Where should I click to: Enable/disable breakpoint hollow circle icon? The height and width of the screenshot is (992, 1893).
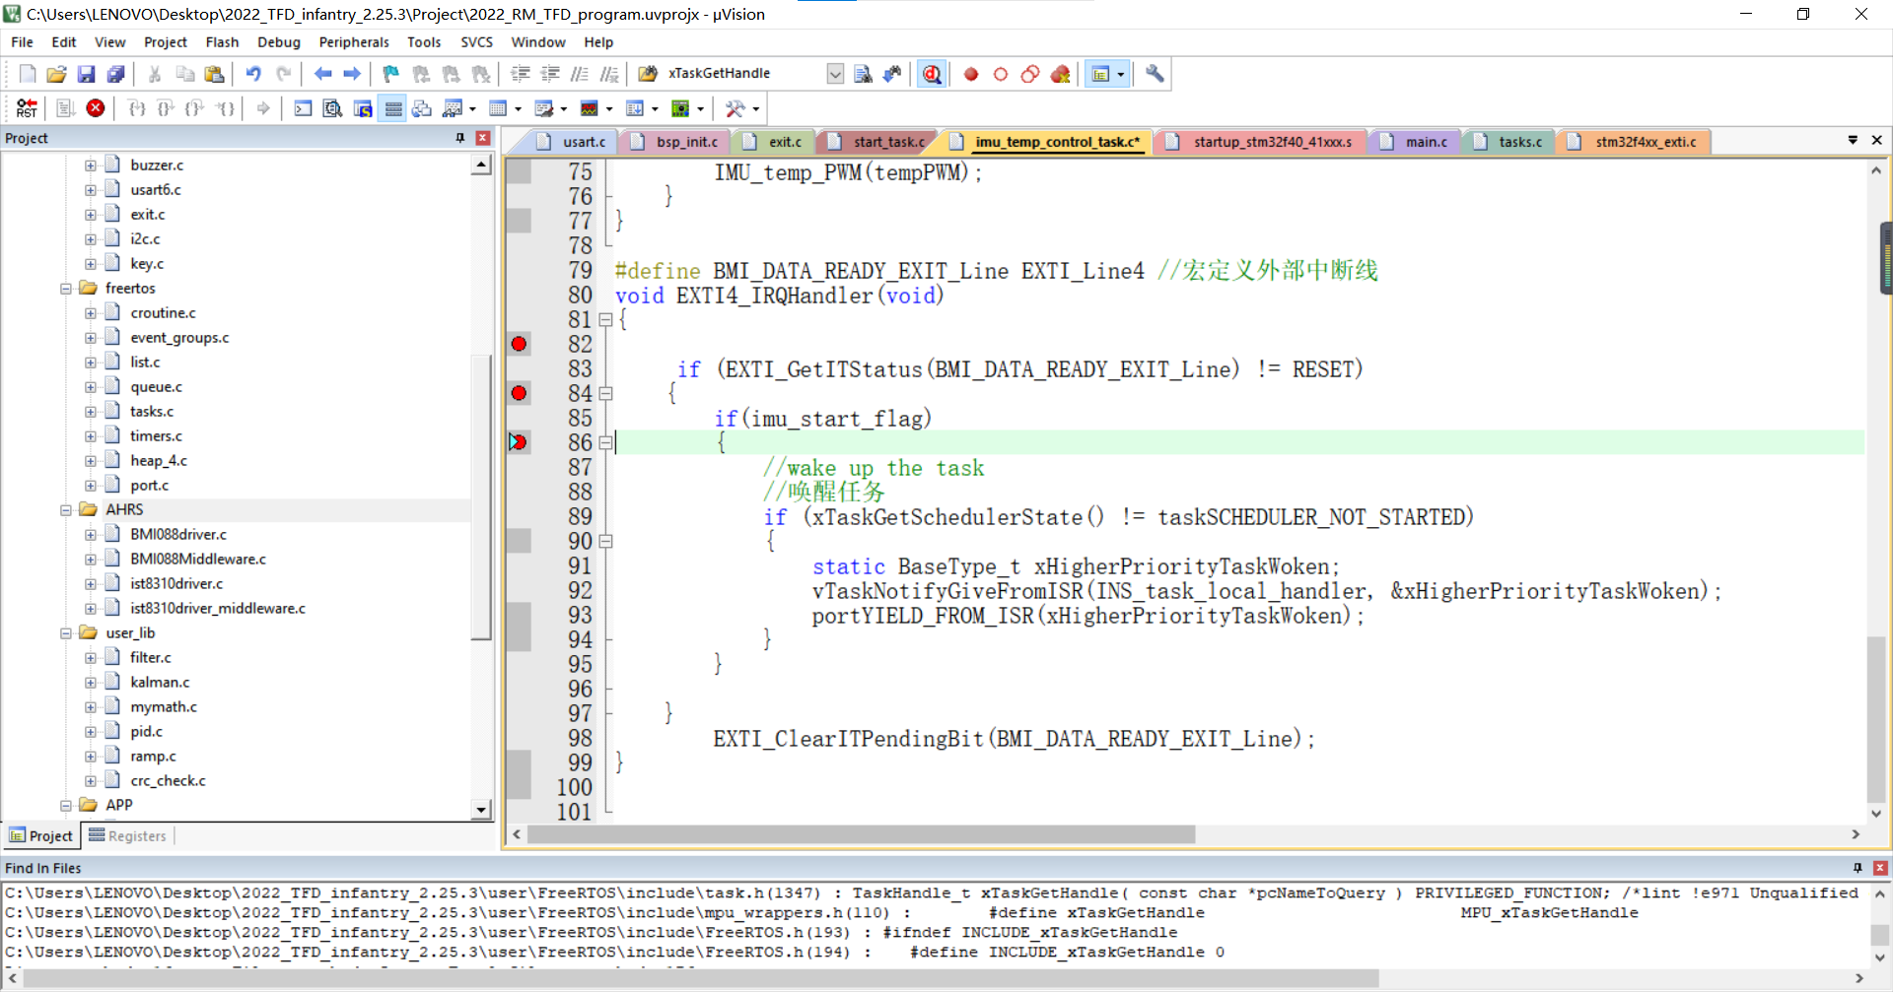click(x=1001, y=74)
